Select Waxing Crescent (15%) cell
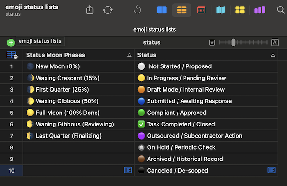The image size is (287, 186). pos(79,78)
